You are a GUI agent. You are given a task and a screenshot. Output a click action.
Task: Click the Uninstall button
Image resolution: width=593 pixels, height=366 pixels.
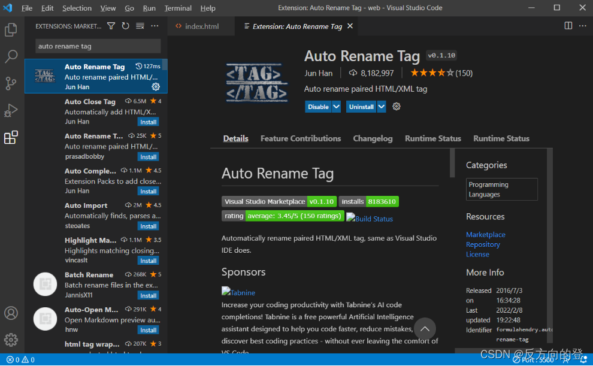point(361,107)
